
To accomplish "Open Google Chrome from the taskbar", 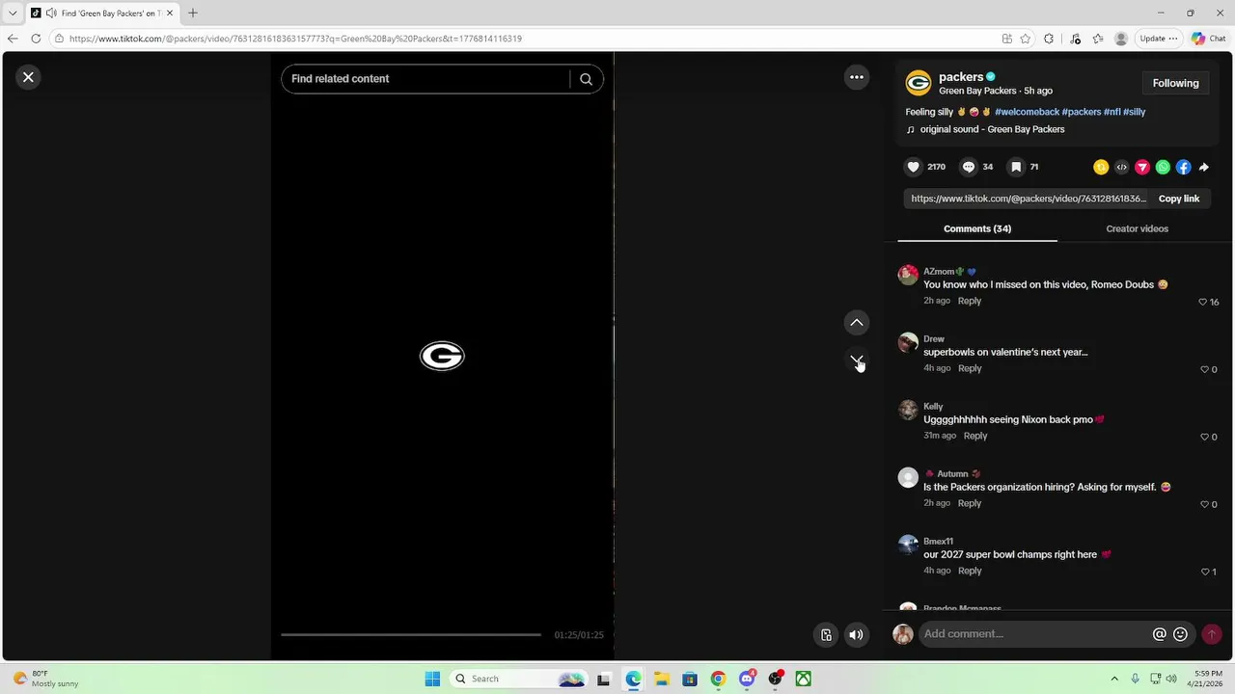I will click(718, 679).
